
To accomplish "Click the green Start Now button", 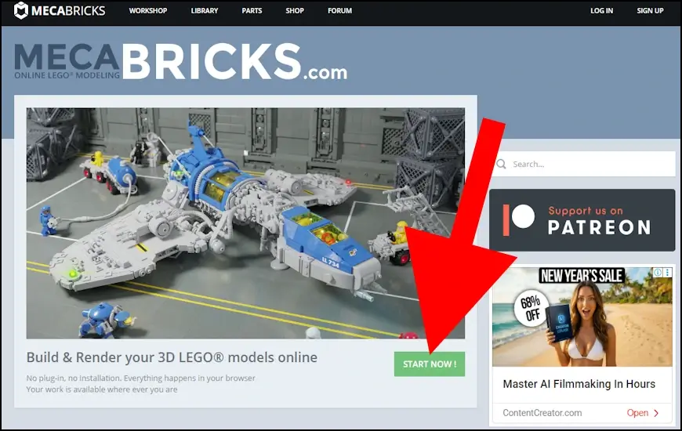I will point(430,364).
